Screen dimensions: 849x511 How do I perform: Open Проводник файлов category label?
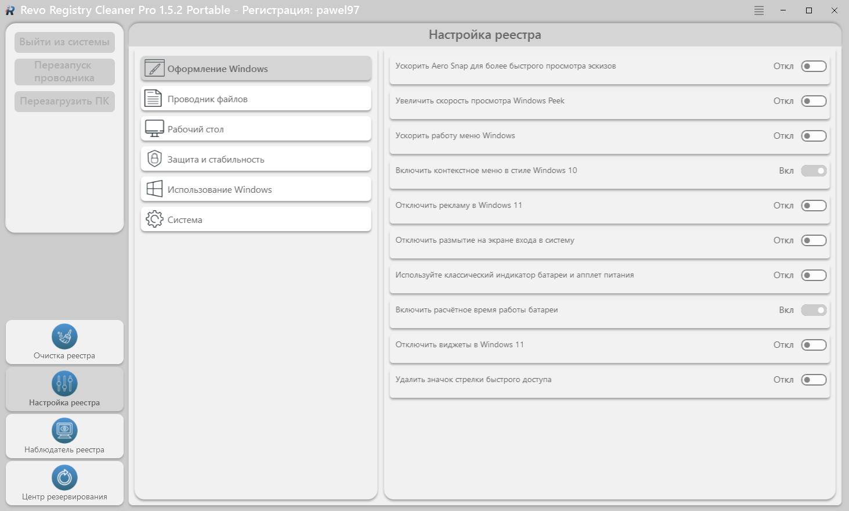pyautogui.click(x=207, y=99)
